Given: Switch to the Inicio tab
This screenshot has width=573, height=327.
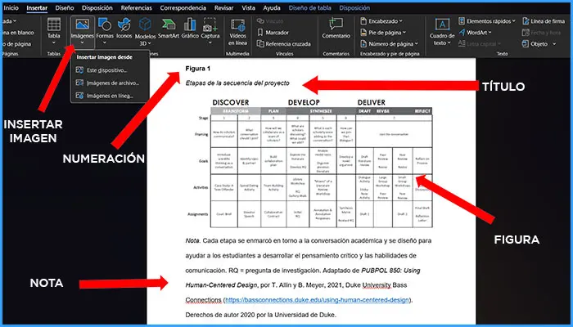Looking at the screenshot, I should click(11, 7).
